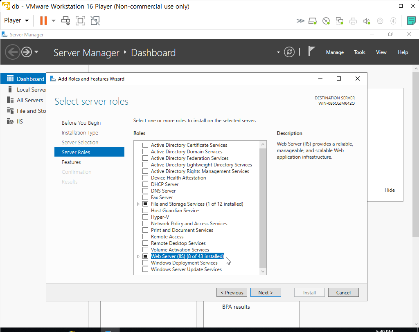Select the Volume Activation Services role label
This screenshot has height=332, width=419.
[x=180, y=250]
